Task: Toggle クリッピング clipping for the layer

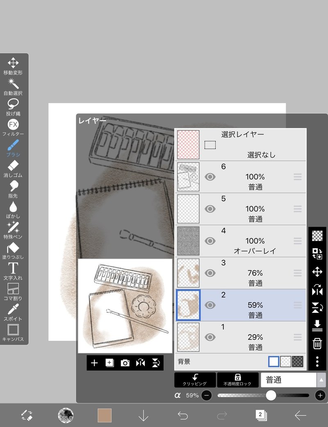Action: pyautogui.click(x=195, y=380)
